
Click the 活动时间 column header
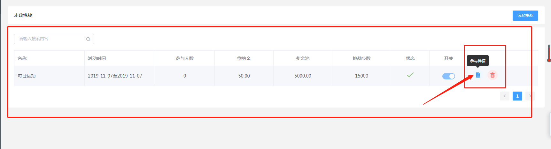click(x=97, y=58)
